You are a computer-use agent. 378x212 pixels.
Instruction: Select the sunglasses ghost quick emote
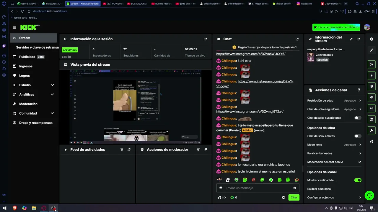(228, 180)
